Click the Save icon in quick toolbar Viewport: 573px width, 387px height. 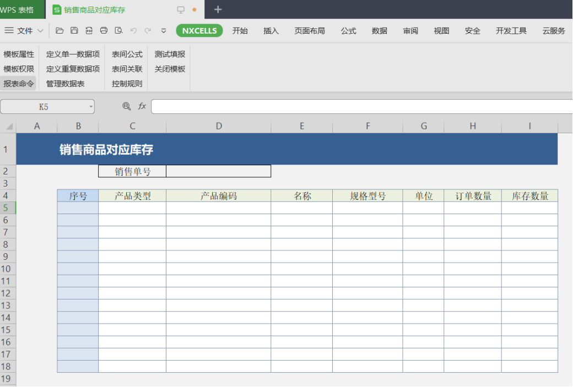click(74, 31)
